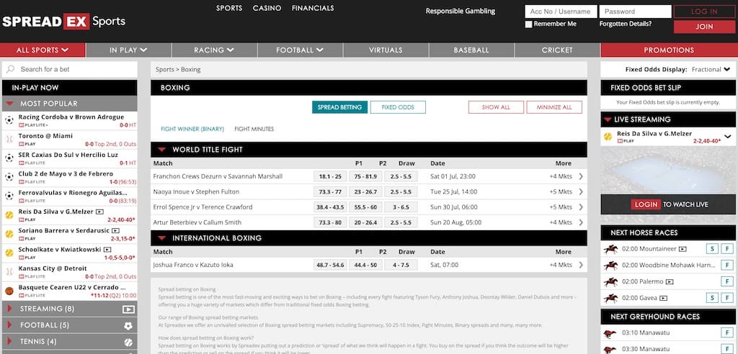Click the Password field
Image resolution: width=738 pixels, height=354 pixels.
(636, 12)
